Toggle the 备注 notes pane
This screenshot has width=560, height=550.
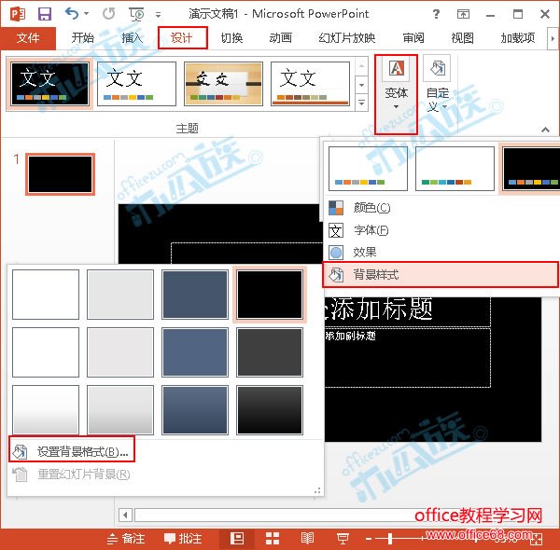[x=125, y=538]
